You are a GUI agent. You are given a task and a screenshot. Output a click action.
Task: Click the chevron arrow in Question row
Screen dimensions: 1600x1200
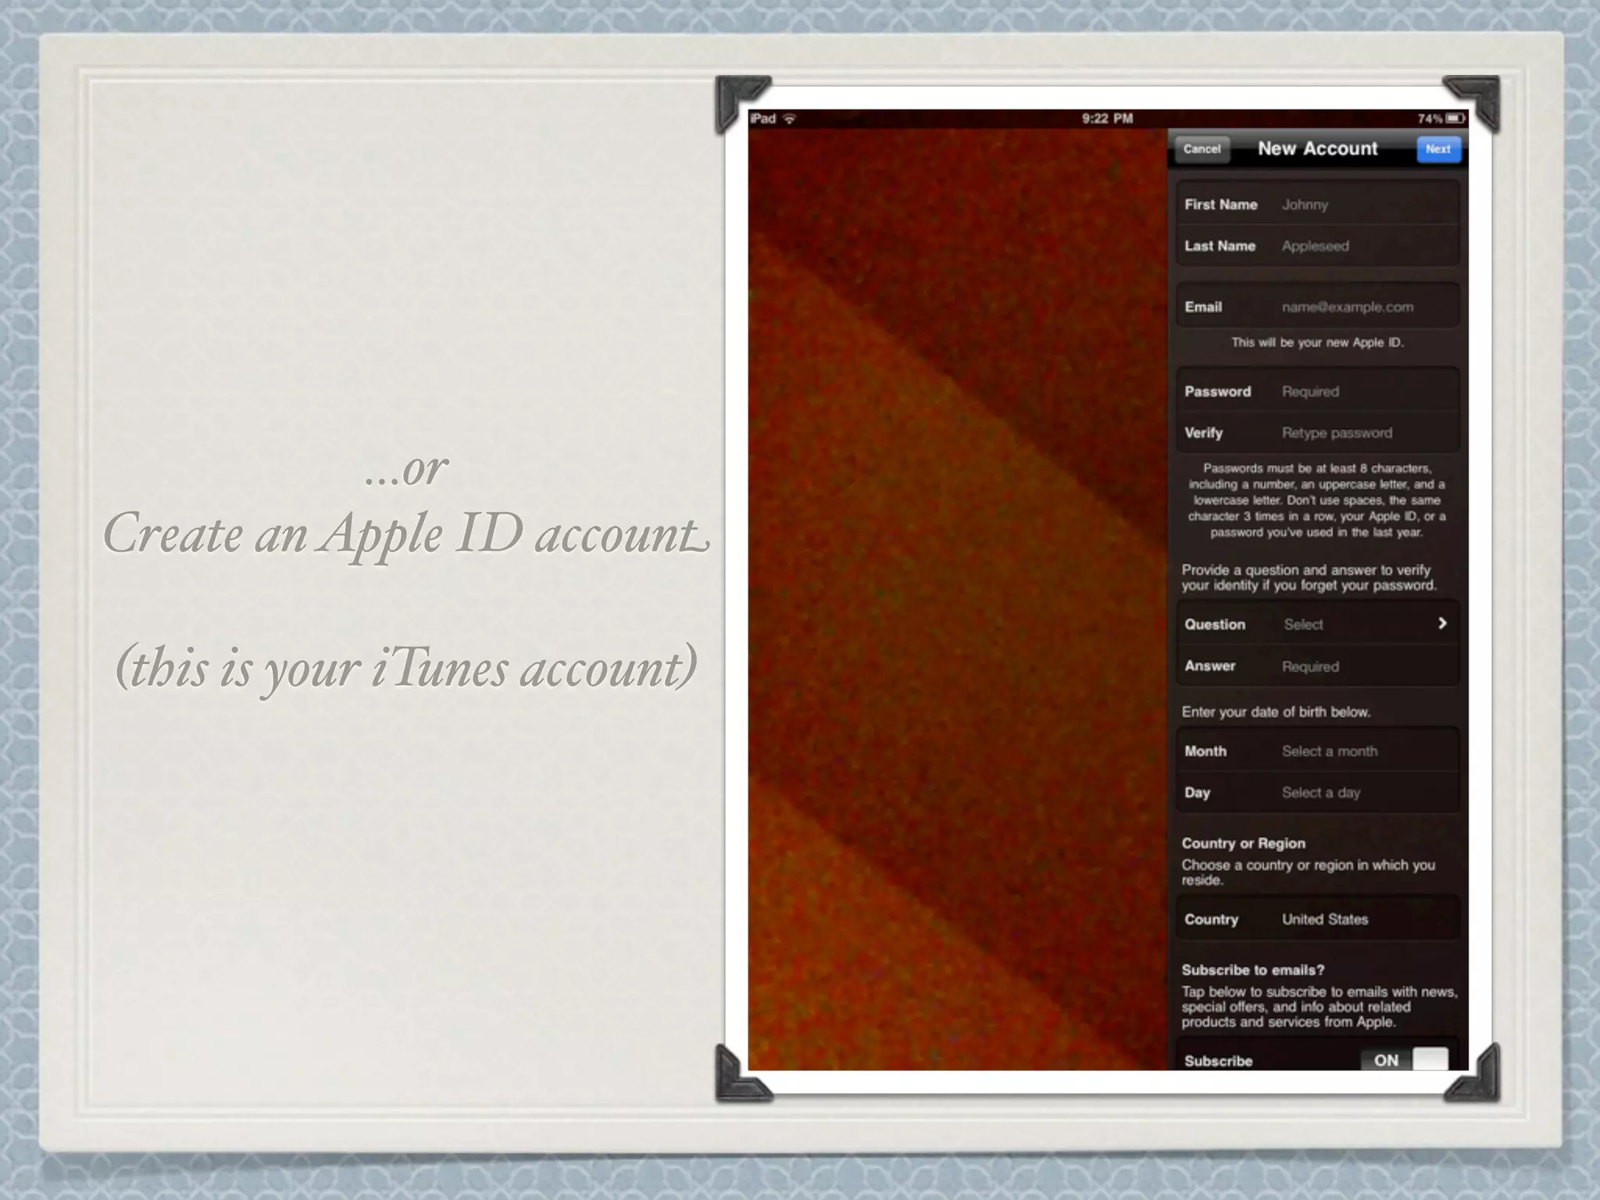point(1442,623)
